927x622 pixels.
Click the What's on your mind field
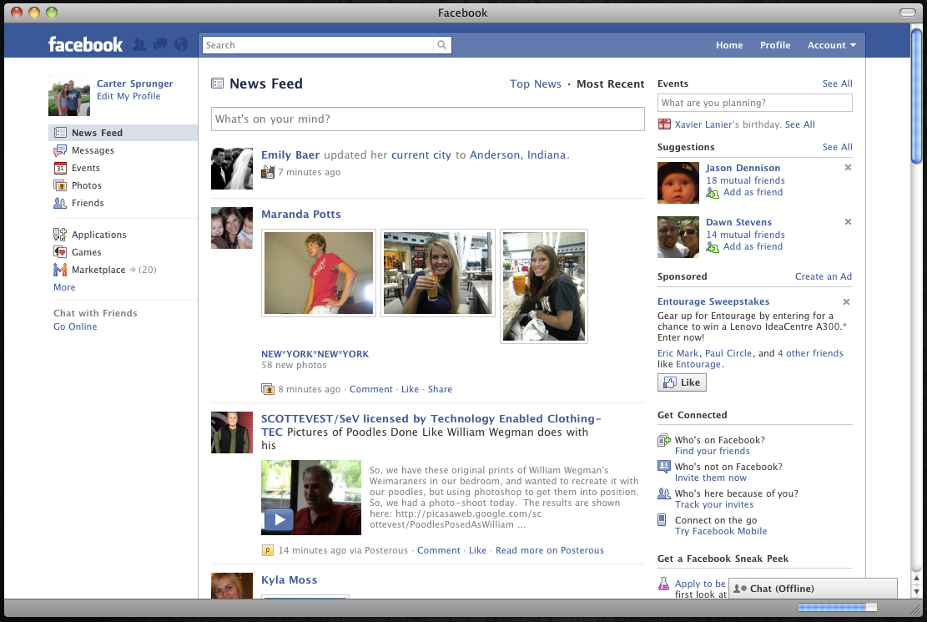(x=427, y=119)
